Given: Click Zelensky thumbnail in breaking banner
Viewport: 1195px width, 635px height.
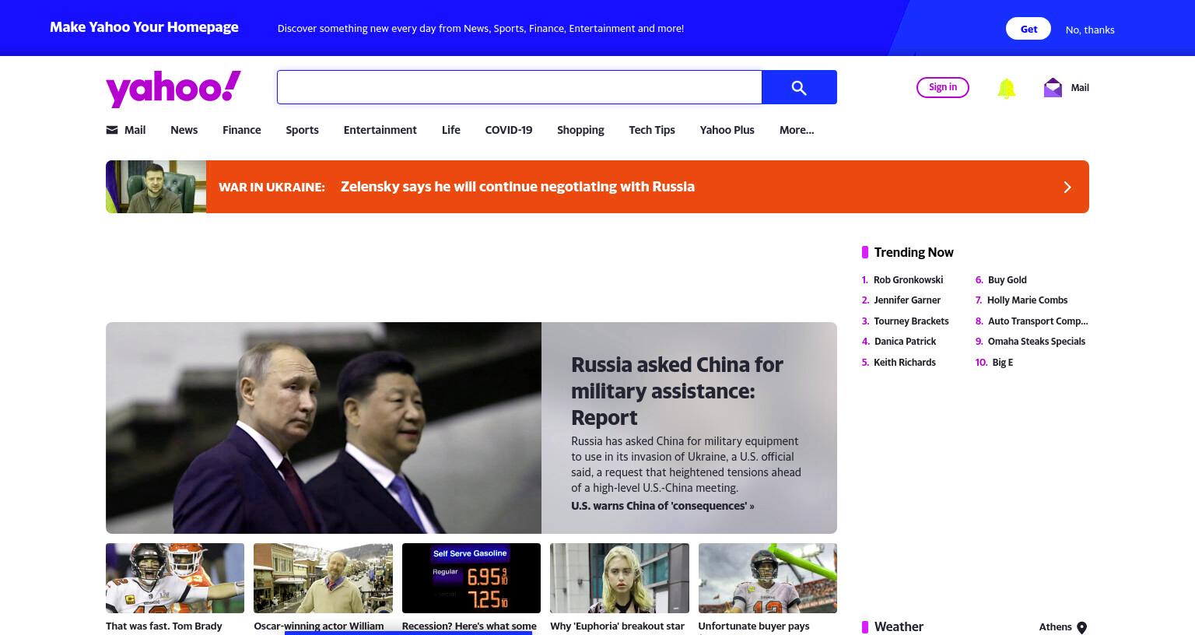Looking at the screenshot, I should [156, 187].
